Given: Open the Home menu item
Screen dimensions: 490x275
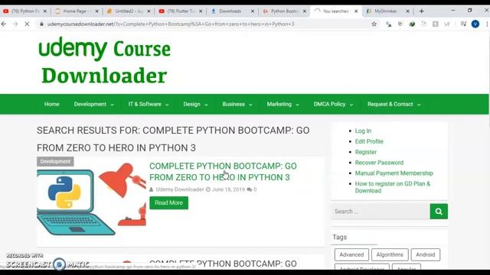Looking at the screenshot, I should 51,104.
